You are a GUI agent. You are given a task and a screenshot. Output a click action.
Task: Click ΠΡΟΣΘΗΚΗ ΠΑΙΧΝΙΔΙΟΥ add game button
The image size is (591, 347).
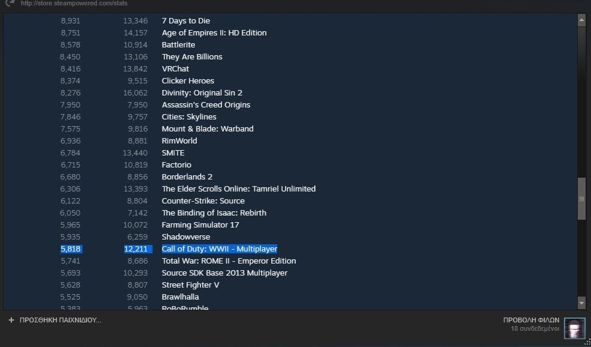pos(61,320)
